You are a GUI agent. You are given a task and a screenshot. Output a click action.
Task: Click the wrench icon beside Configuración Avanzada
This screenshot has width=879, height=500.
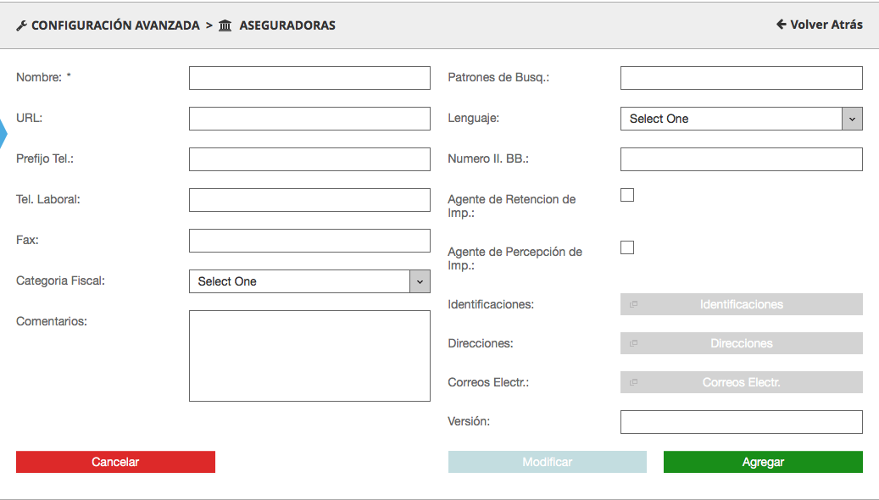pos(22,25)
